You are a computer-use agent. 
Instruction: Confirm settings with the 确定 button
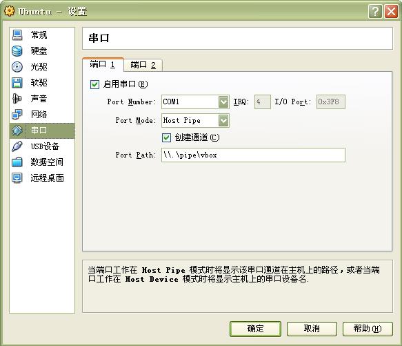[255, 329]
